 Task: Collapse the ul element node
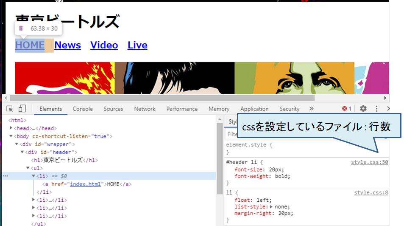pyautogui.click(x=28, y=168)
